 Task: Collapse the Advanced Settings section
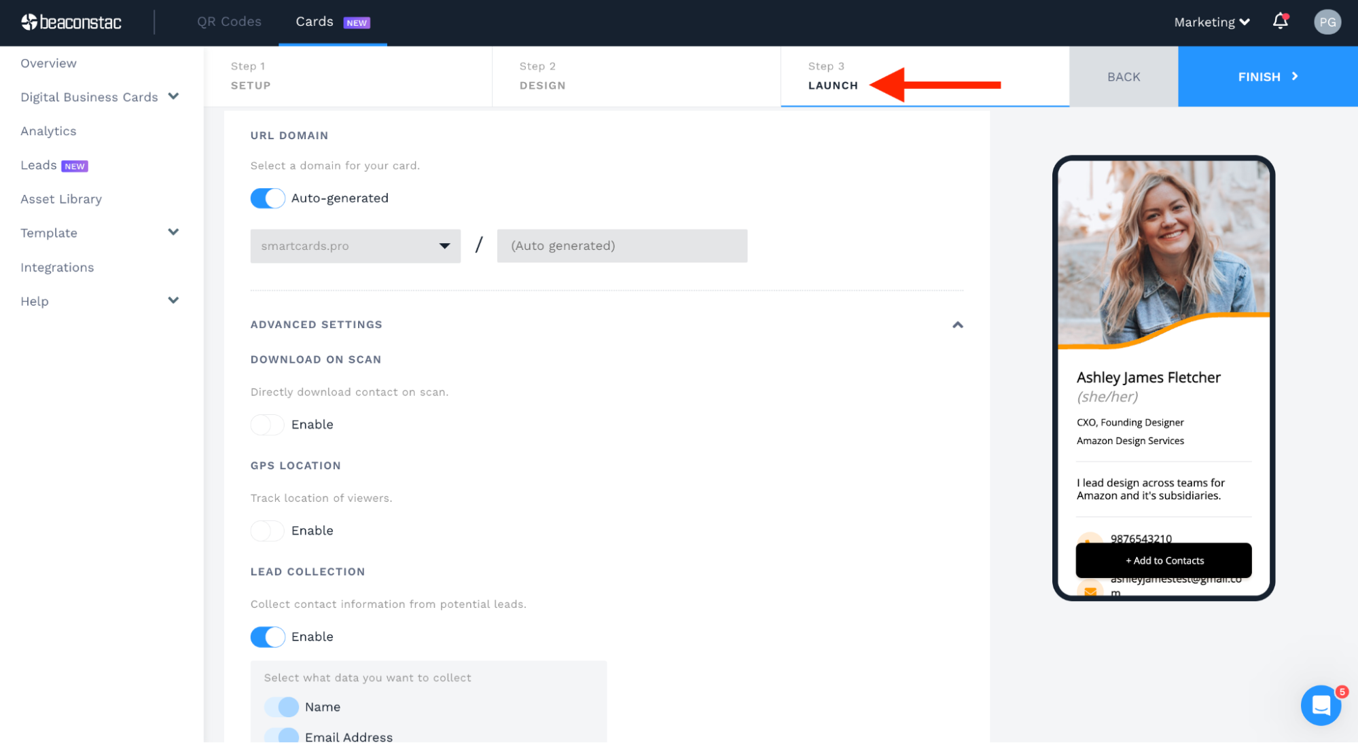pos(957,325)
